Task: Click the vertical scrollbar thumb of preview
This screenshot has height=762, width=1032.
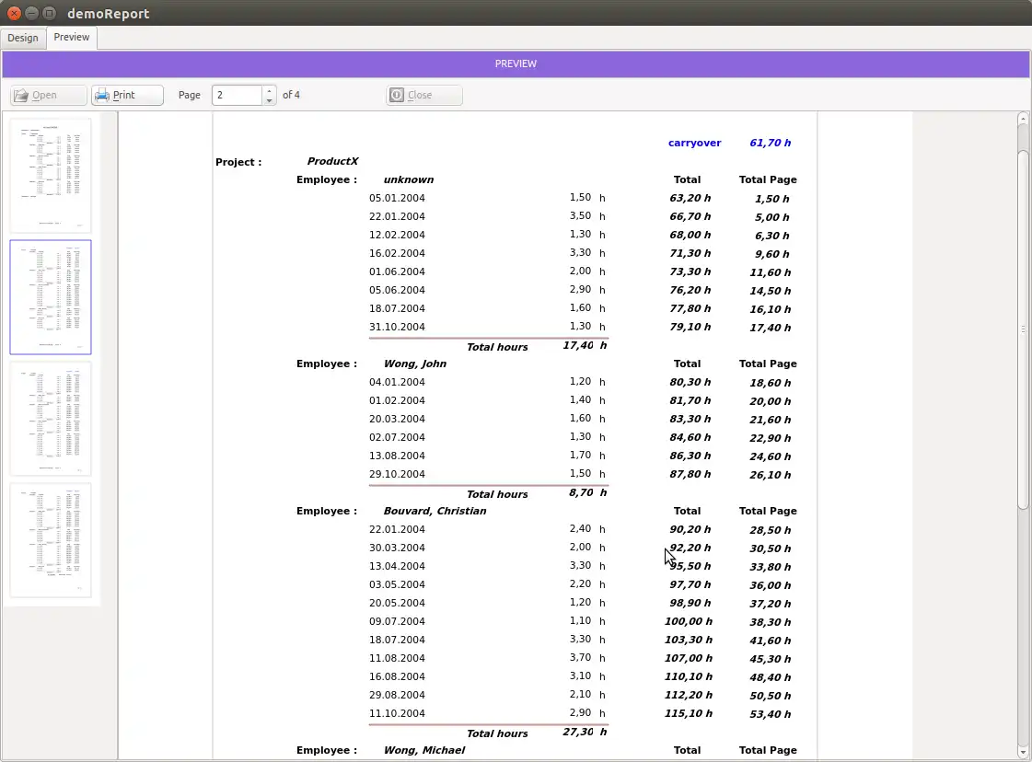Action: click(1023, 329)
